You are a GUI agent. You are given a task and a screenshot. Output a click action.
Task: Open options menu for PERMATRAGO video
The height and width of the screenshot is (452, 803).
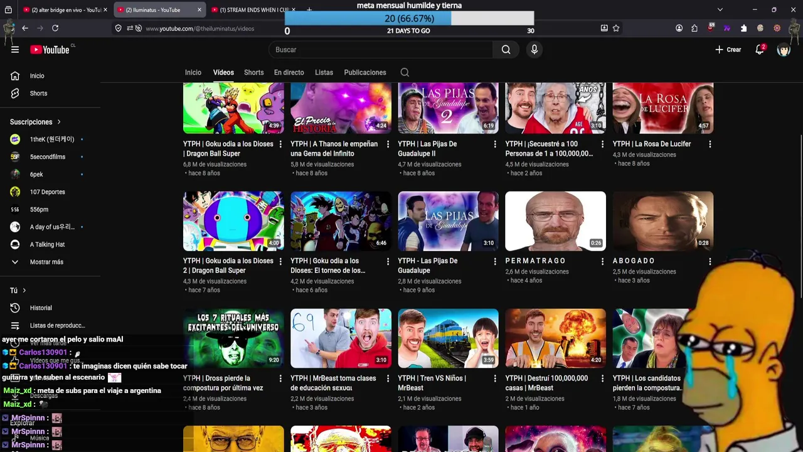[x=602, y=261]
